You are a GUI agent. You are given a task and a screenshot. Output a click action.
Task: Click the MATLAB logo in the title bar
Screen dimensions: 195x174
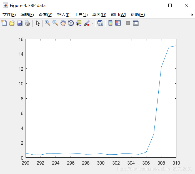tap(6, 6)
